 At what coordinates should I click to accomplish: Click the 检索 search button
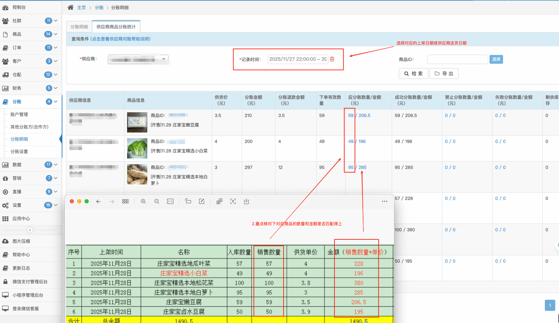point(413,73)
